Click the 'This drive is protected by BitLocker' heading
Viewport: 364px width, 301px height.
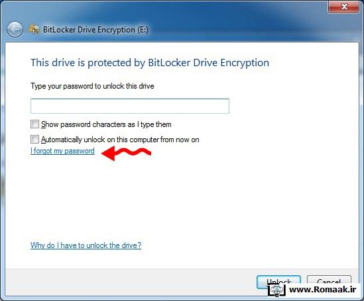(150, 63)
